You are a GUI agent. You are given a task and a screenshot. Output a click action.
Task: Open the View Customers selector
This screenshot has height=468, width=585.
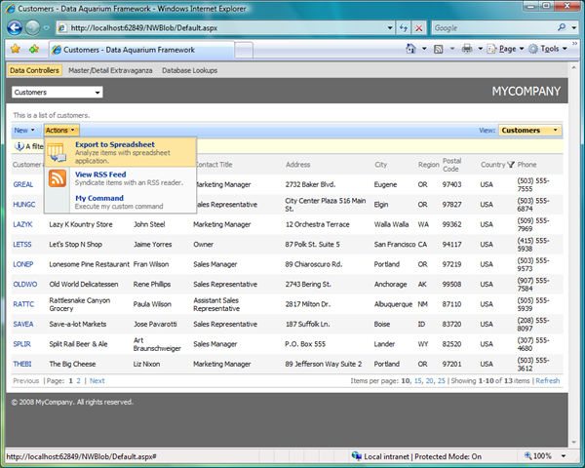(x=529, y=131)
